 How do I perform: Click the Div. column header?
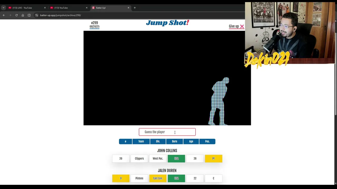click(158, 141)
